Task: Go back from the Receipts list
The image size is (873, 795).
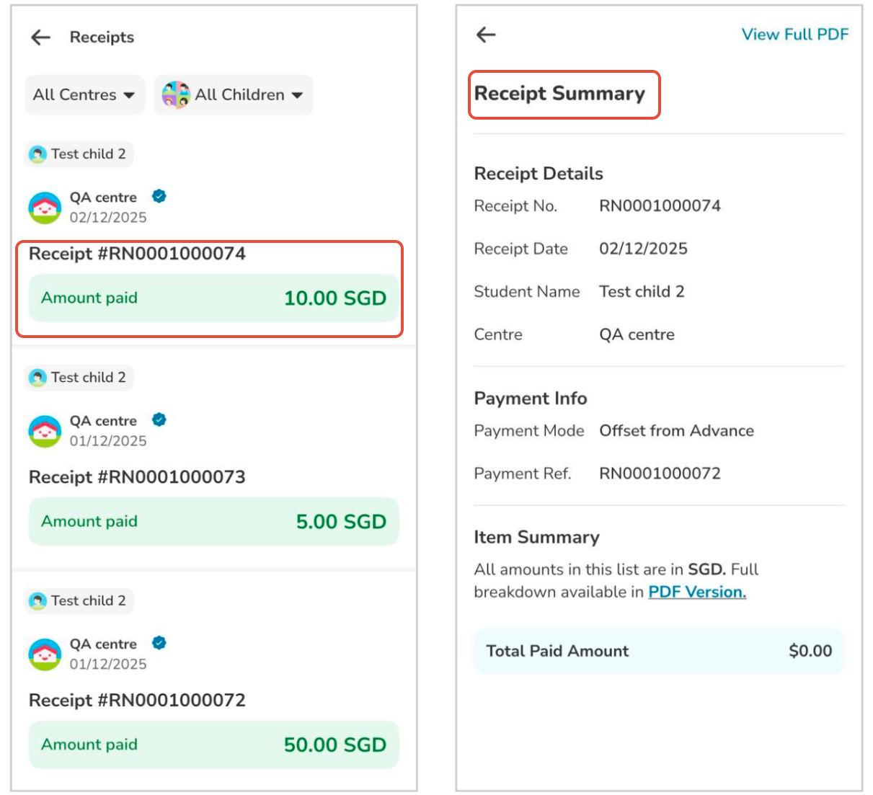Action: coord(41,37)
